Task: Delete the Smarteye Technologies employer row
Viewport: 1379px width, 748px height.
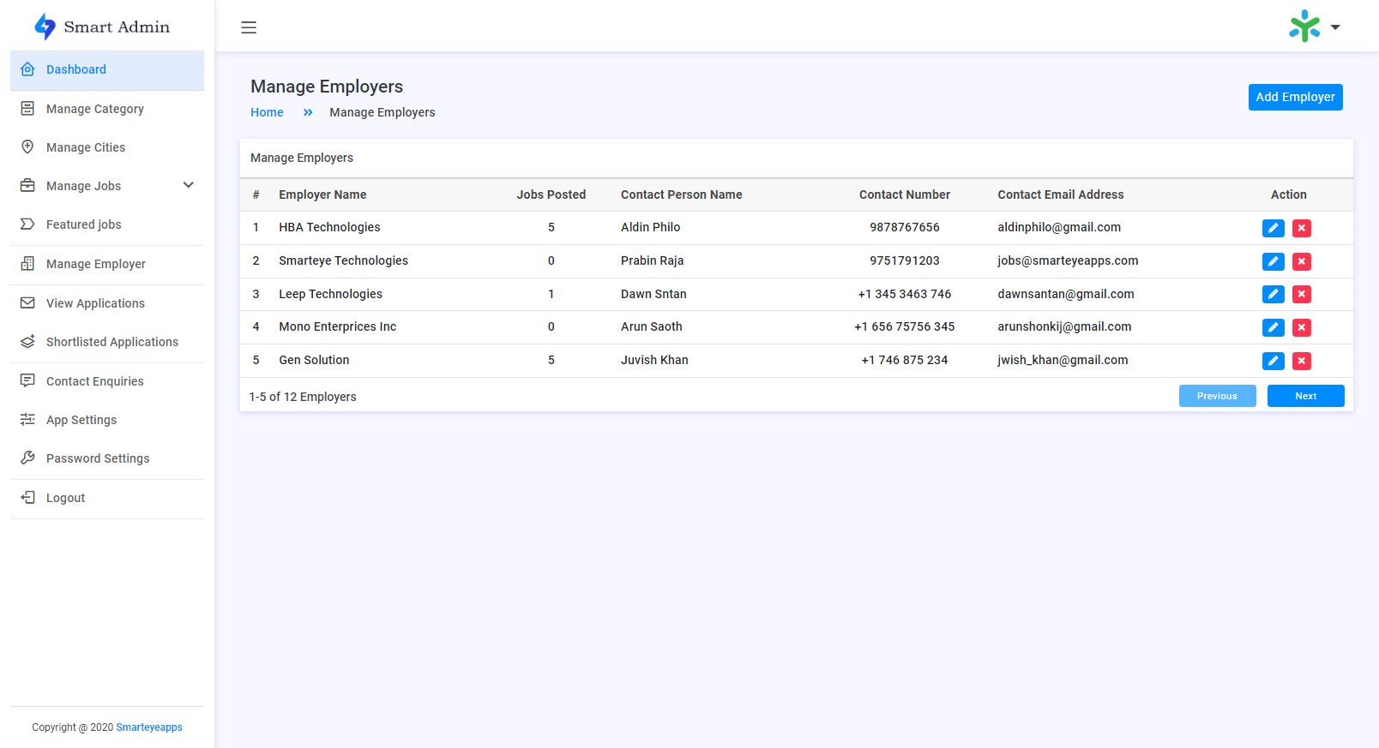Action: (1301, 261)
